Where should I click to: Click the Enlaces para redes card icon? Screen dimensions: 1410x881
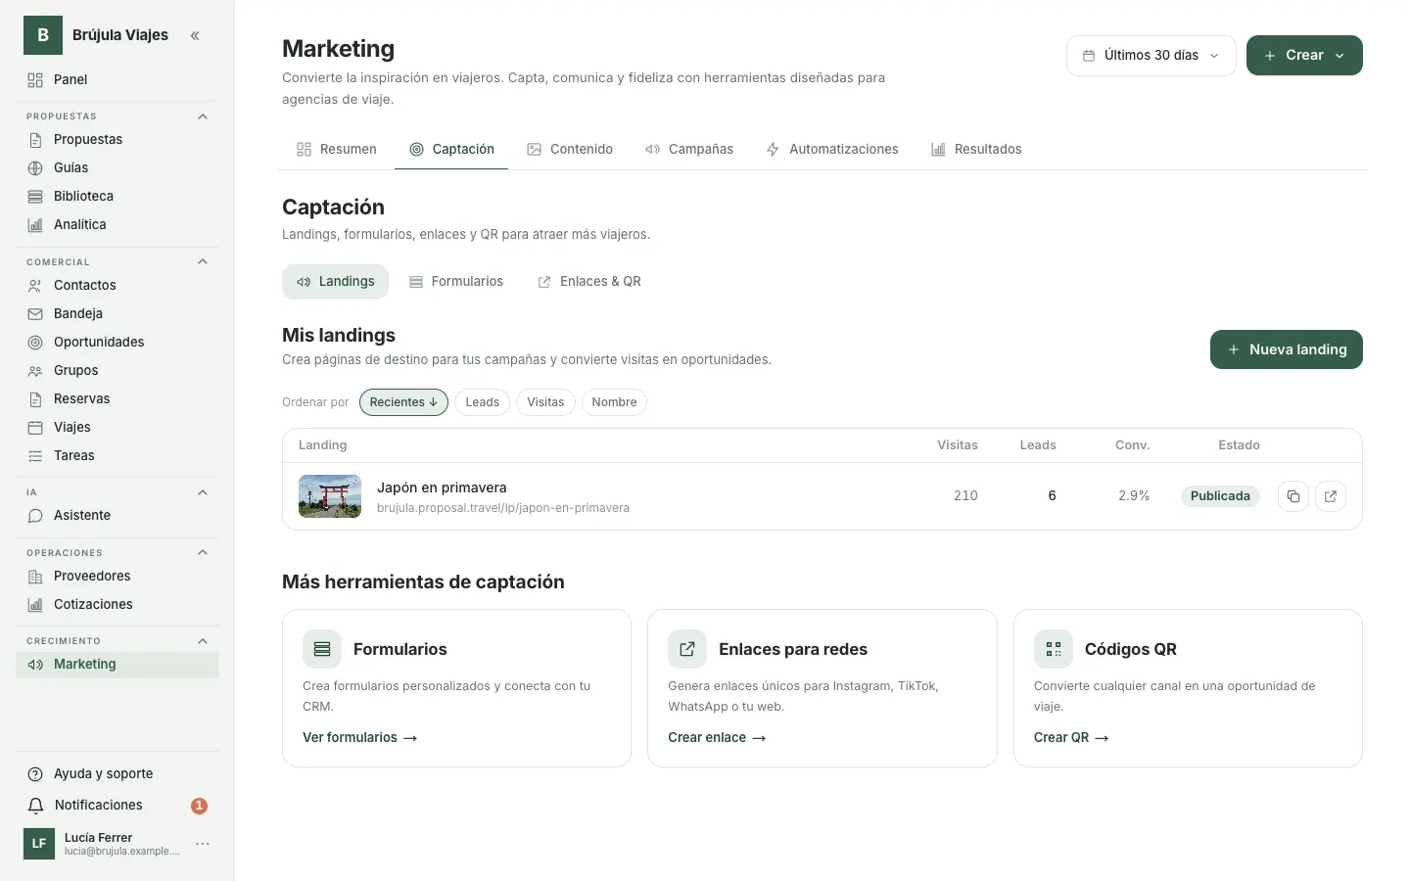687,649
